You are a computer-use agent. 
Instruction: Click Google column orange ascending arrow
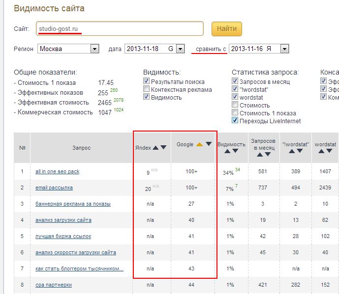tap(200, 144)
